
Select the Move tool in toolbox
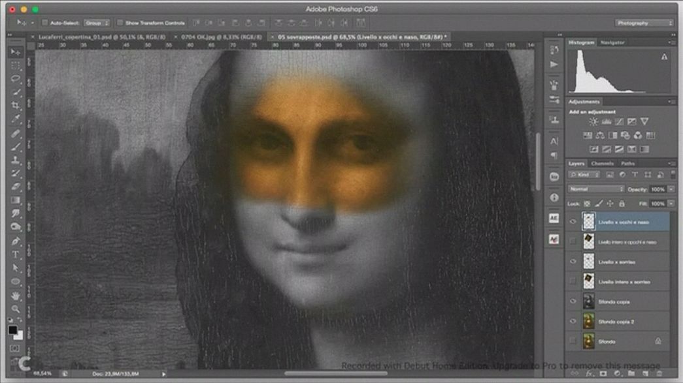pos(16,52)
